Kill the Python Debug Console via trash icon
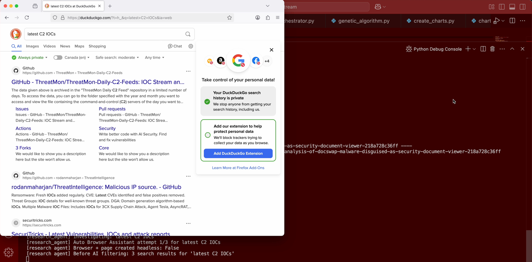 point(492,49)
